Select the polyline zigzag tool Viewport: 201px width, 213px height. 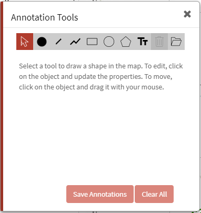pyautogui.click(x=75, y=42)
